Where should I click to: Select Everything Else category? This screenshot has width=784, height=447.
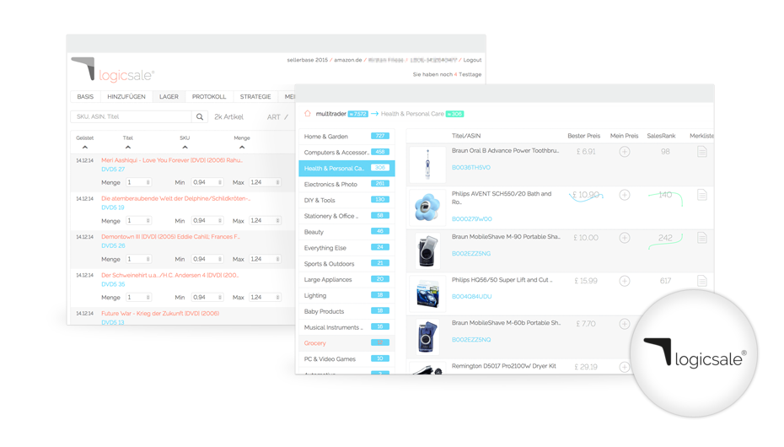coord(346,248)
